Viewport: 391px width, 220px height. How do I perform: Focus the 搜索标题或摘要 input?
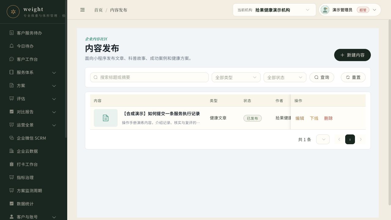click(149, 77)
